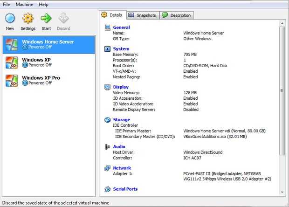Click the 128 MB video memory value
Image resolution: width=289 pixels, height=207 pixels.
[x=190, y=93]
